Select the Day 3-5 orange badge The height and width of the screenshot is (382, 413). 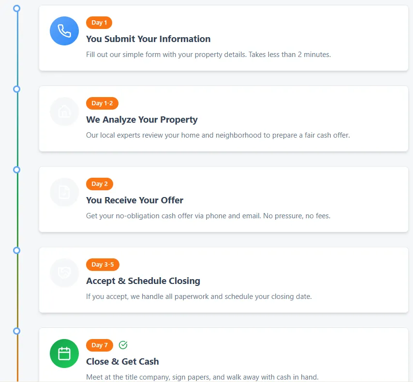pos(103,265)
